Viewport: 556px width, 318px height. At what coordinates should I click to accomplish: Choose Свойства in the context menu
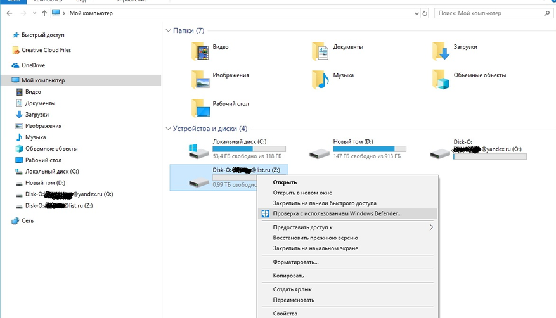[x=285, y=313]
